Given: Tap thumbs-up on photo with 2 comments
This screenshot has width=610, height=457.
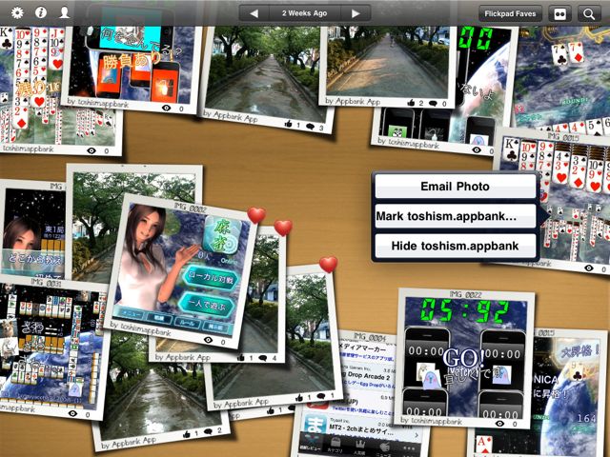Looking at the screenshot, I should pos(187,434).
